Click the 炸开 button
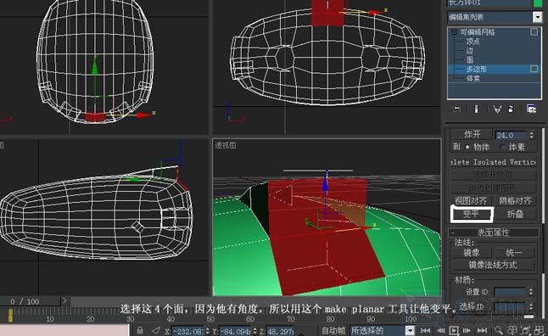 pos(472,135)
